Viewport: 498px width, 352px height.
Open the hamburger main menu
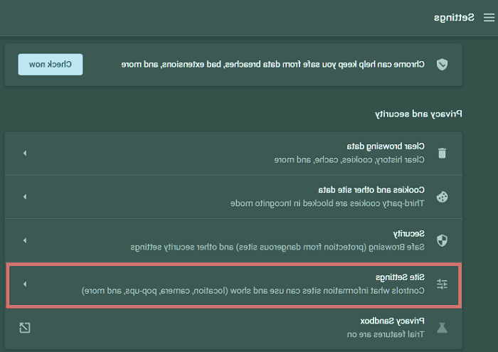click(489, 18)
